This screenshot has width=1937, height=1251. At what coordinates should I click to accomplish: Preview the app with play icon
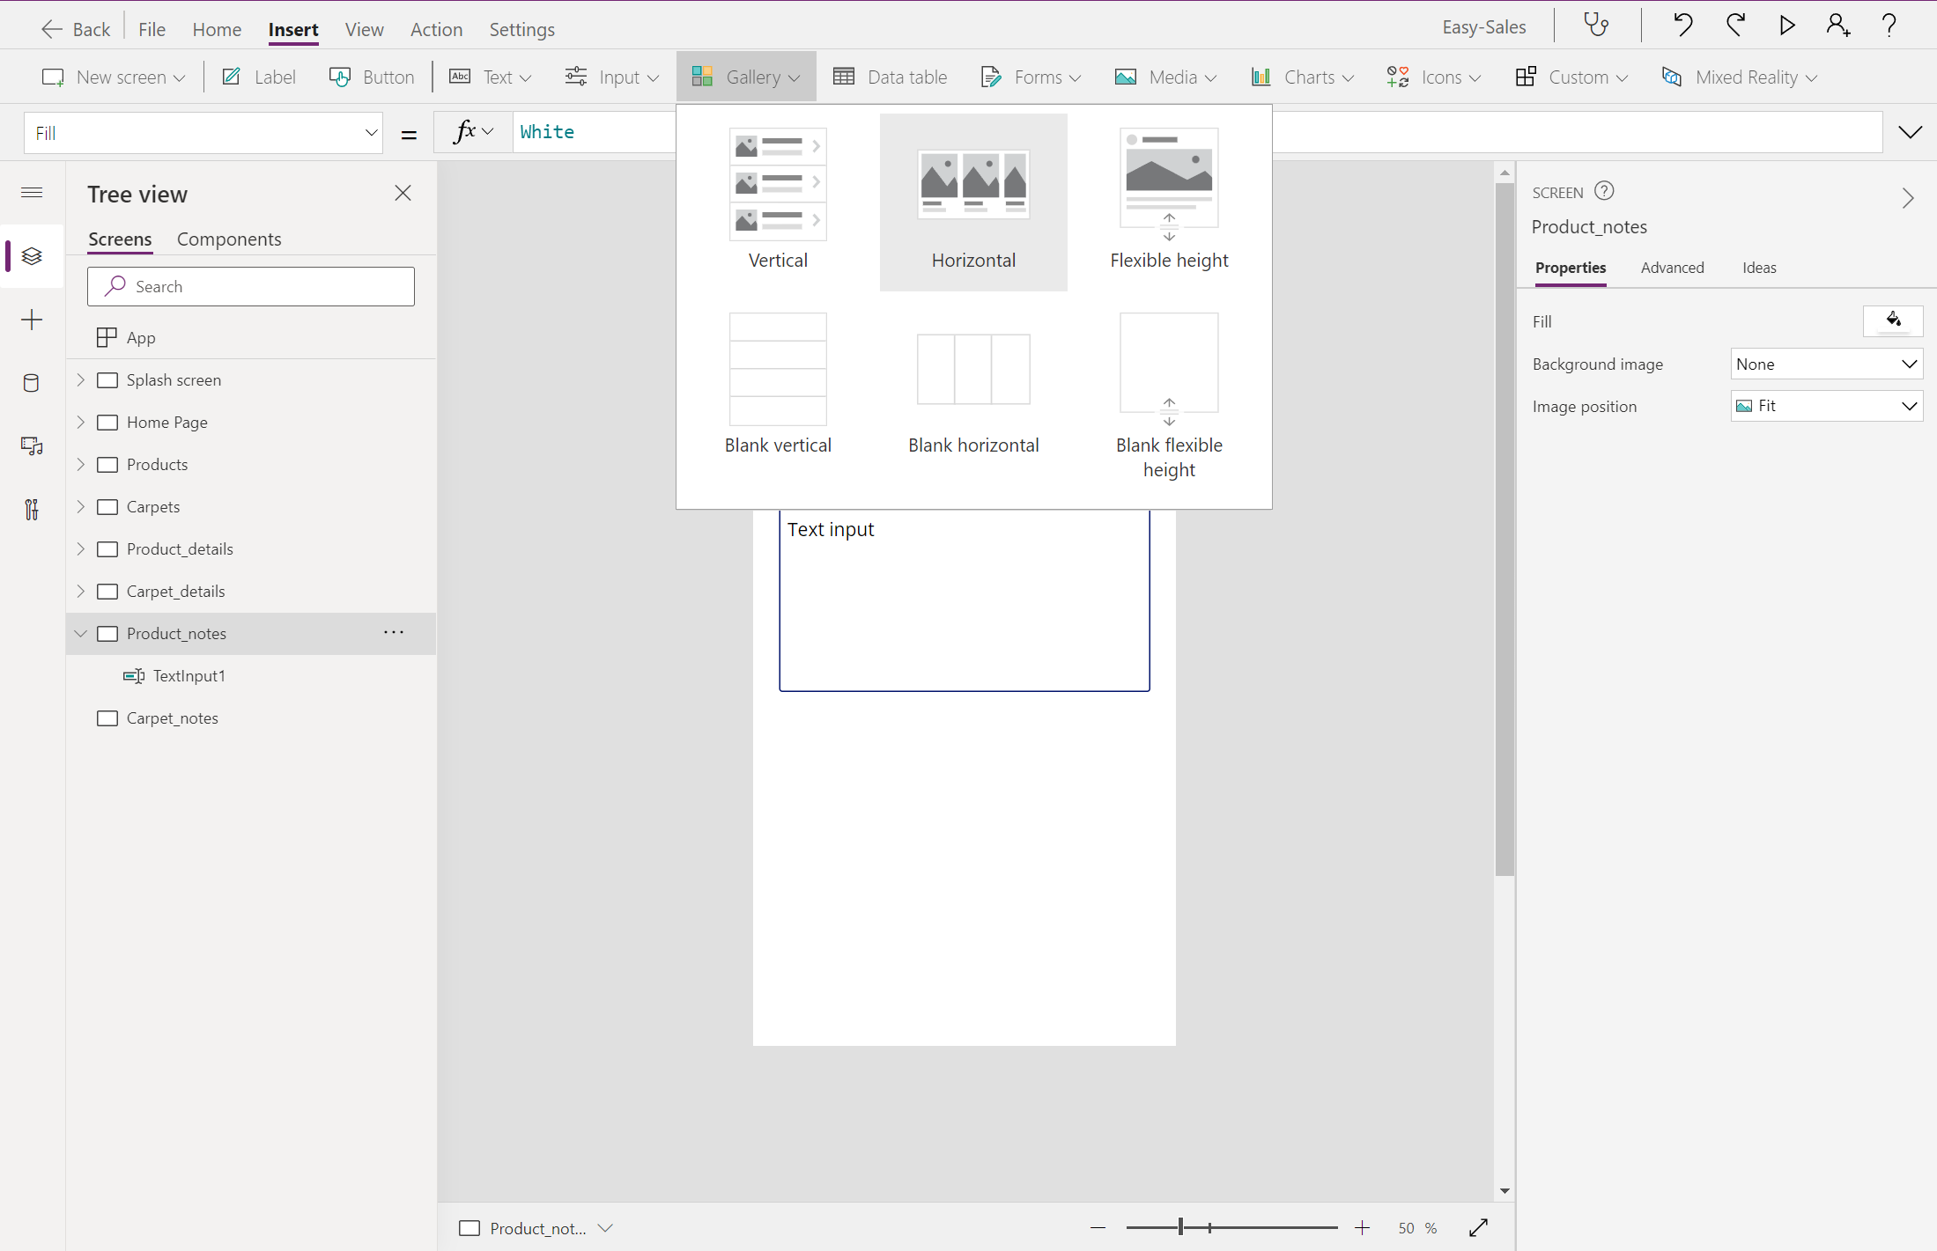click(1786, 26)
